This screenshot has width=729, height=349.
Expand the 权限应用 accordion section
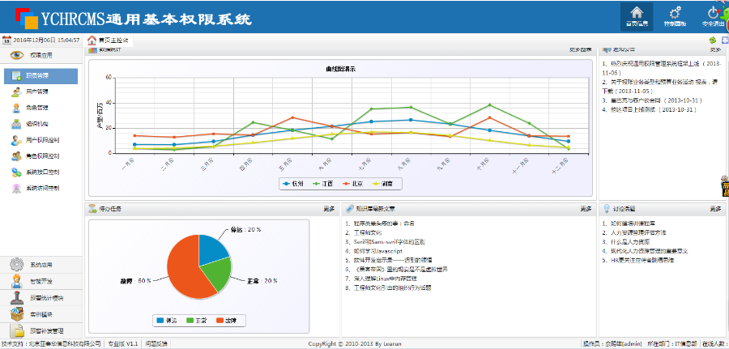(x=40, y=55)
